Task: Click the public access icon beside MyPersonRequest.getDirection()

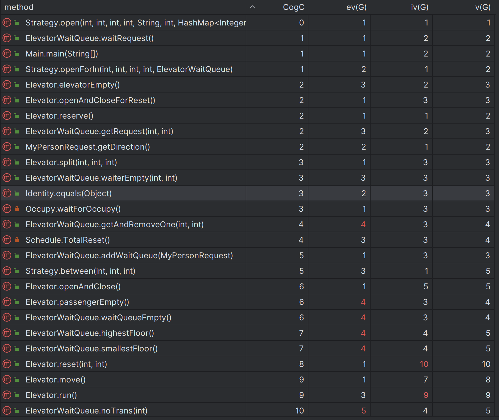Action: pyautogui.click(x=17, y=147)
